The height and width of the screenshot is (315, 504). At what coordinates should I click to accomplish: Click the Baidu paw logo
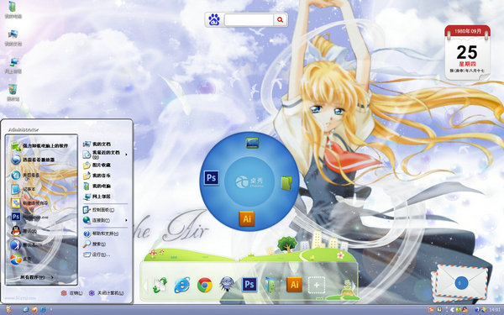[x=214, y=20]
